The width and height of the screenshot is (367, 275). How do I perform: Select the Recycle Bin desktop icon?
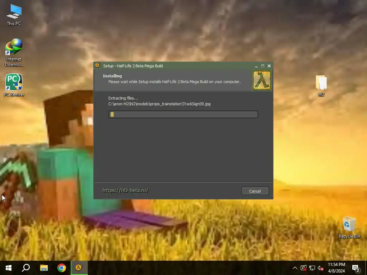point(349,227)
